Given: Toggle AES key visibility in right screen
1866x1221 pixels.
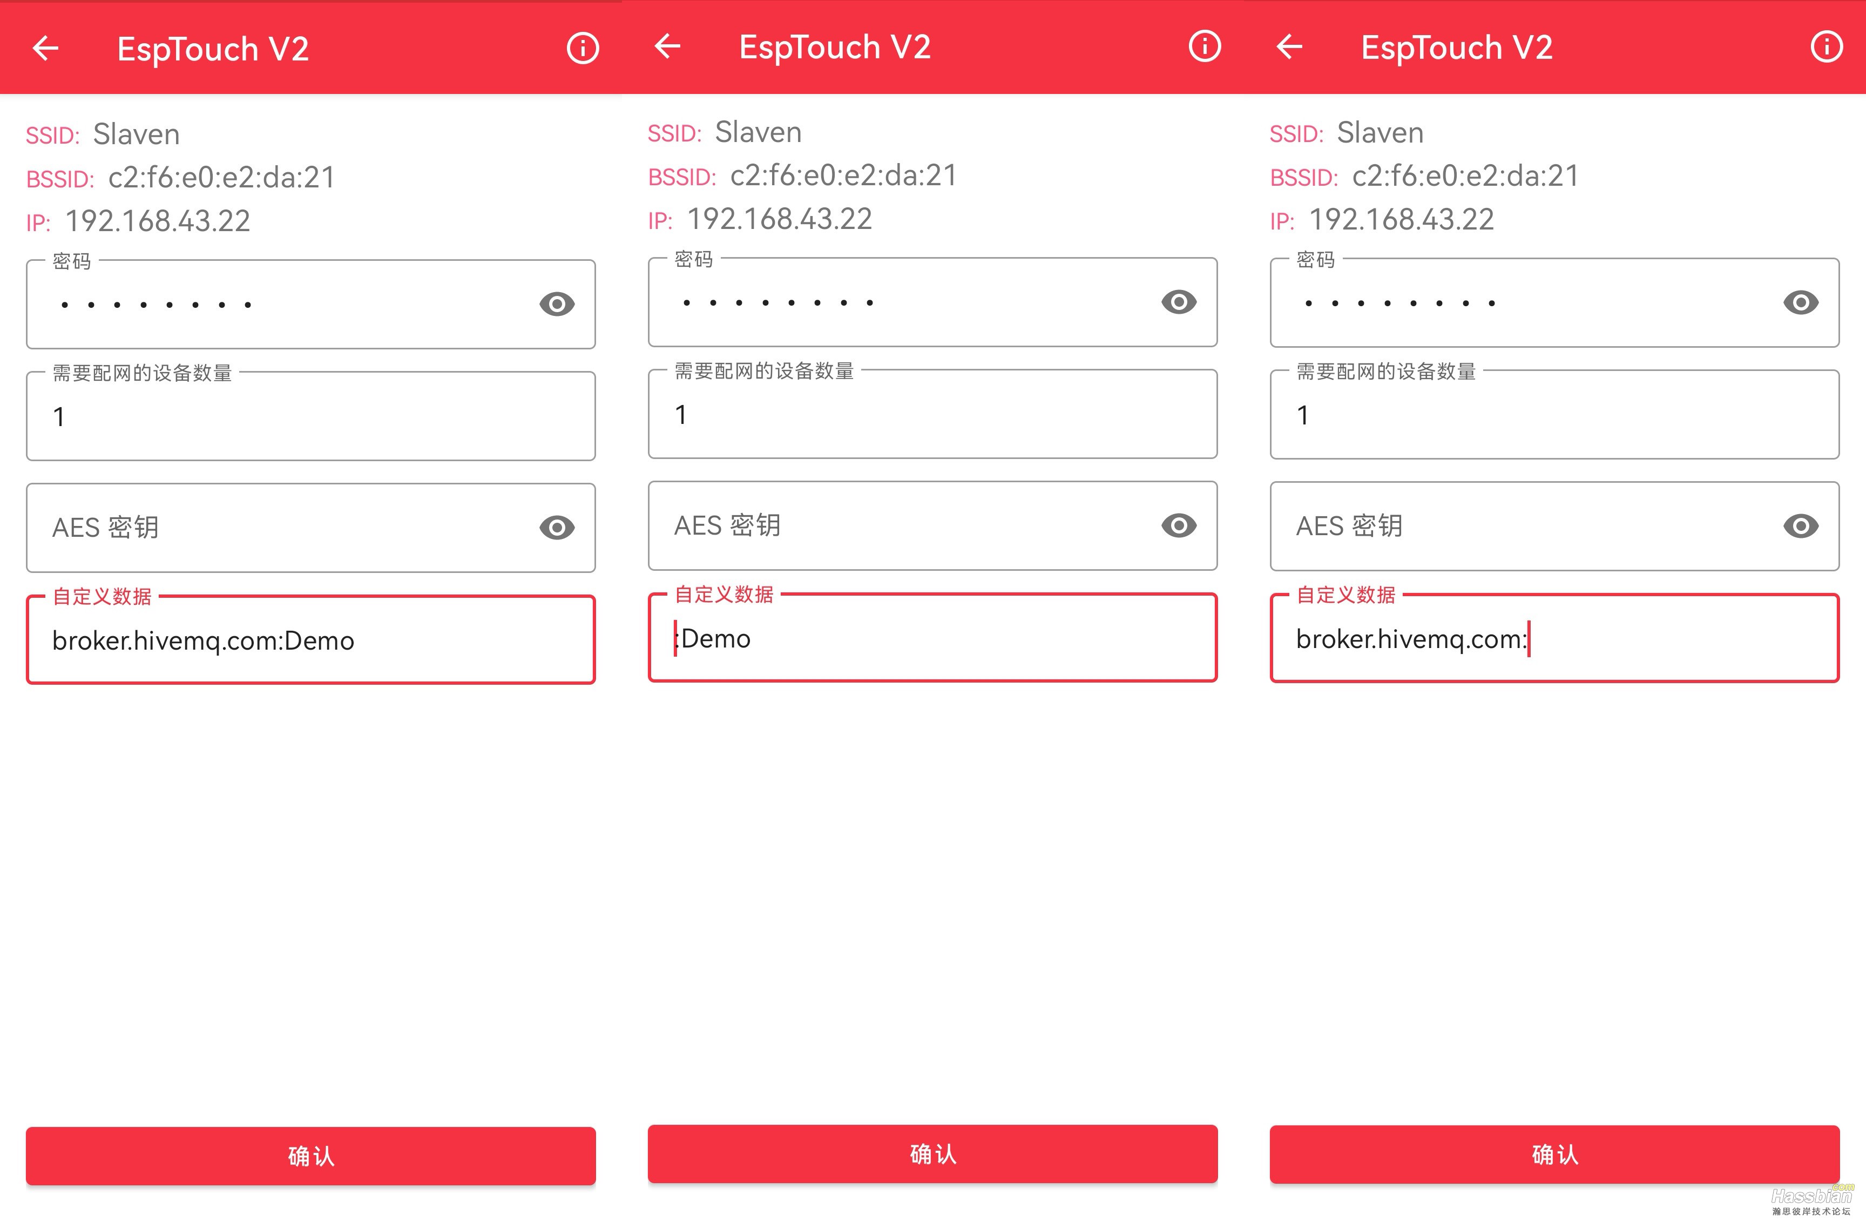Looking at the screenshot, I should click(1800, 526).
